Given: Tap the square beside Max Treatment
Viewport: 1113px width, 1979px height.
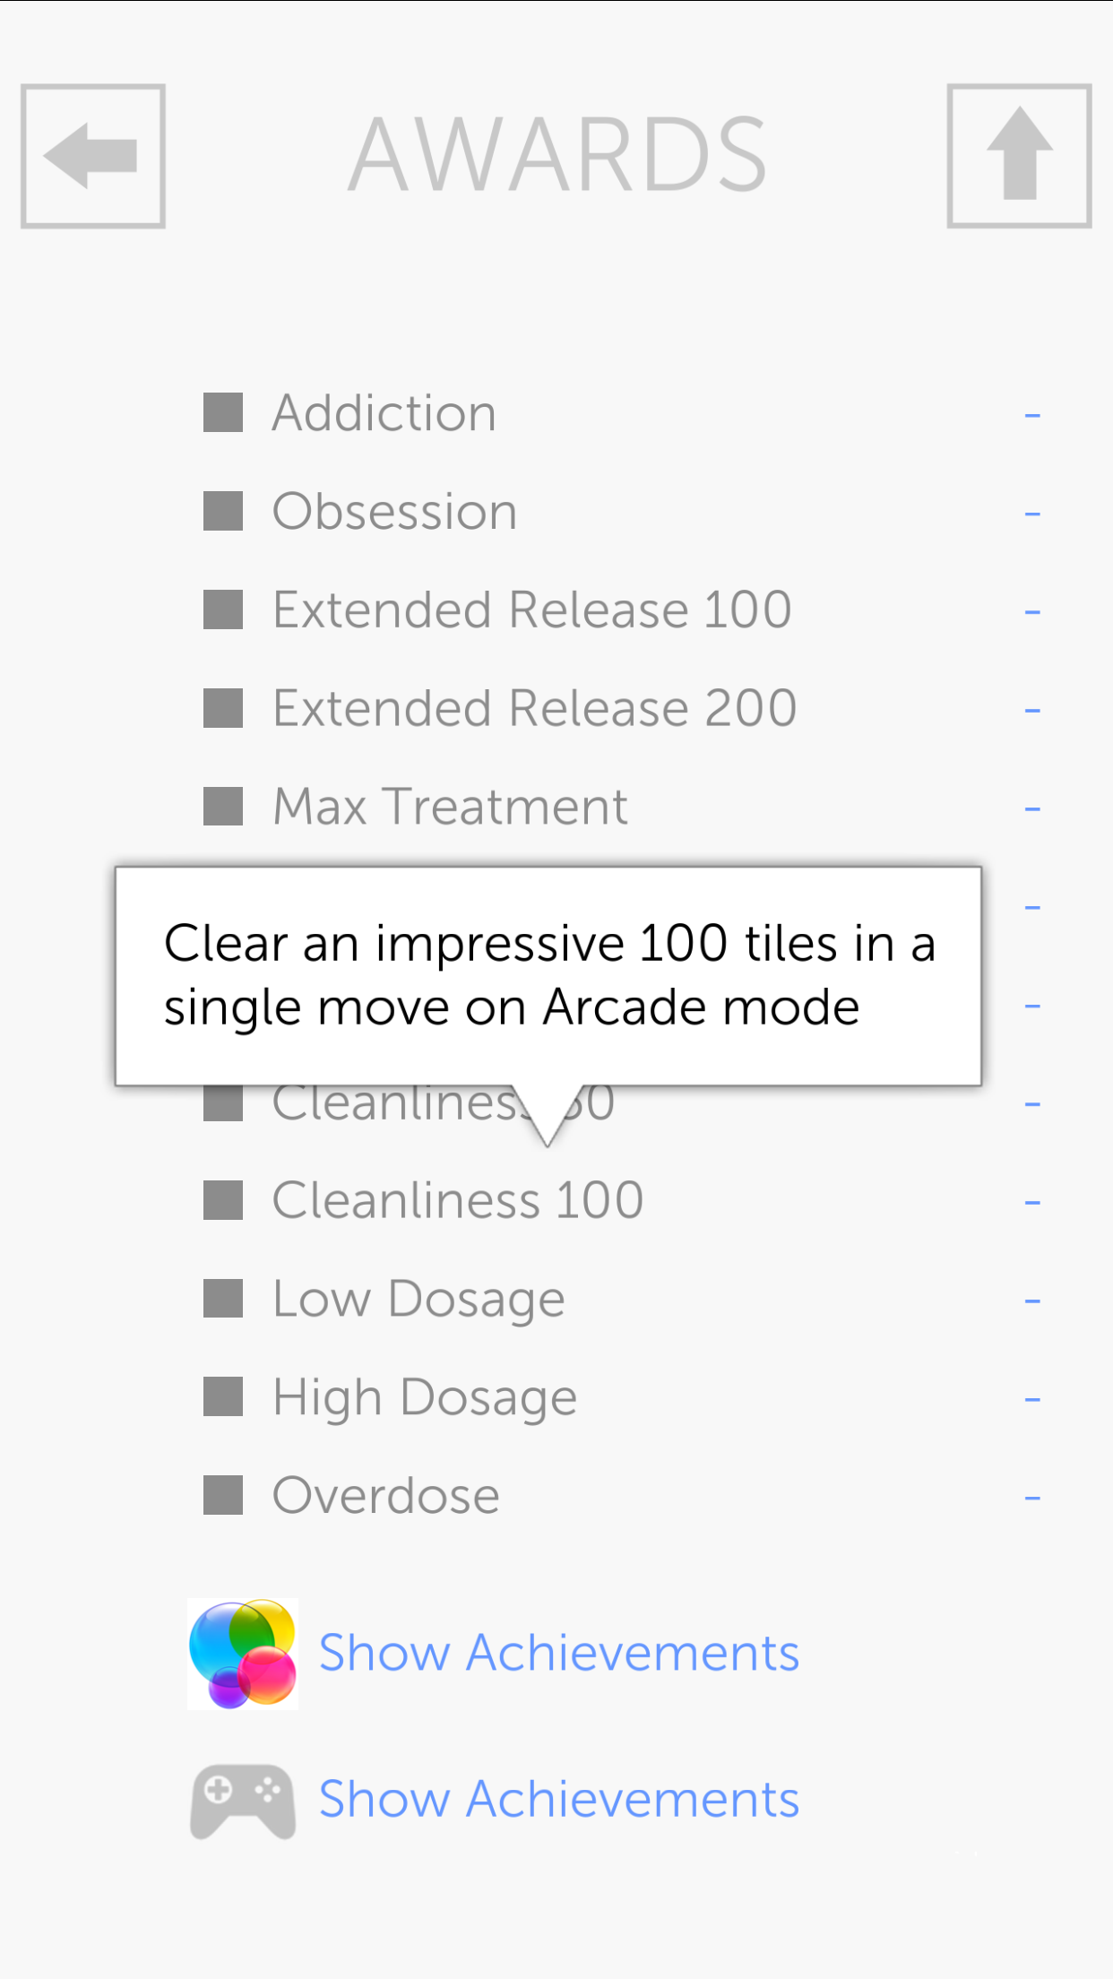Looking at the screenshot, I should 223,807.
